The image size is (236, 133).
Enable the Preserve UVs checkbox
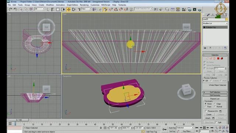pyautogui.click(x=206, y=111)
